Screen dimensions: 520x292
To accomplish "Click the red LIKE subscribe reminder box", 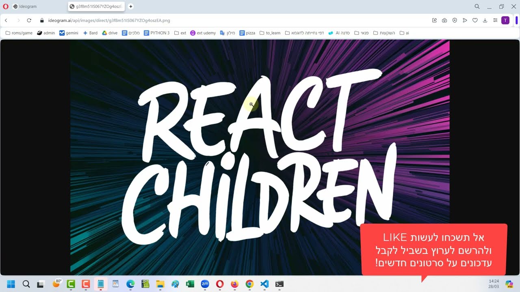I will [x=434, y=250].
